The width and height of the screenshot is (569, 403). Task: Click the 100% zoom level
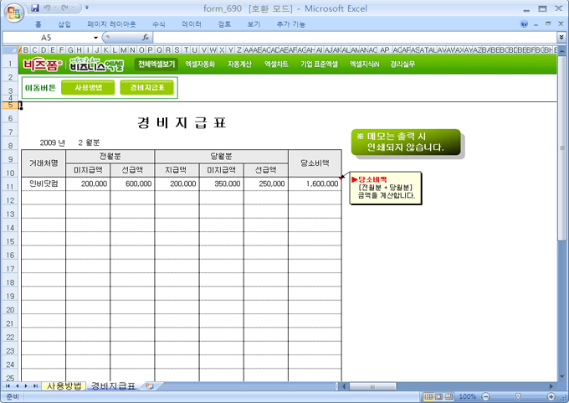click(468, 396)
